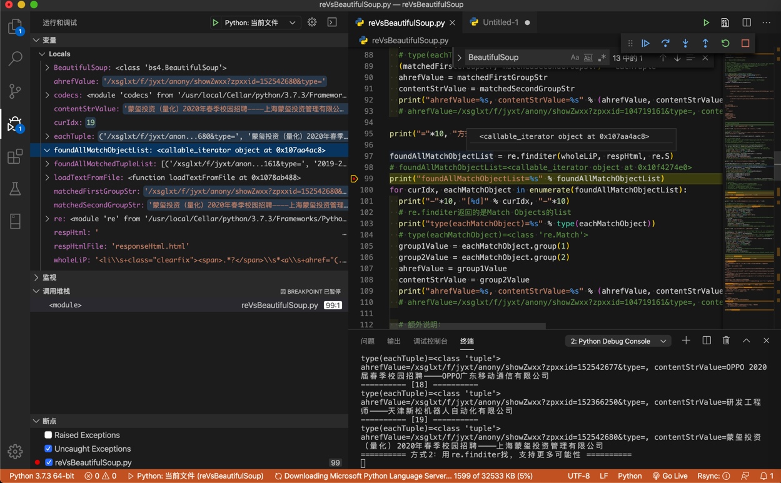Image resolution: width=781 pixels, height=483 pixels.
Task: Continue execution in debug toolbar
Action: point(645,43)
